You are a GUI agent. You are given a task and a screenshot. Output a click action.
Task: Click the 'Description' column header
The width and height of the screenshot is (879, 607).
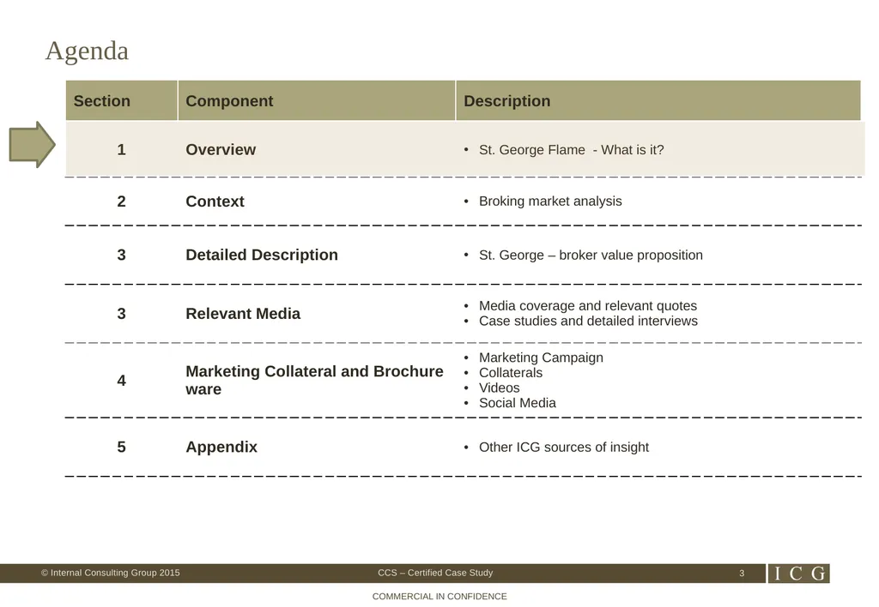coord(658,101)
